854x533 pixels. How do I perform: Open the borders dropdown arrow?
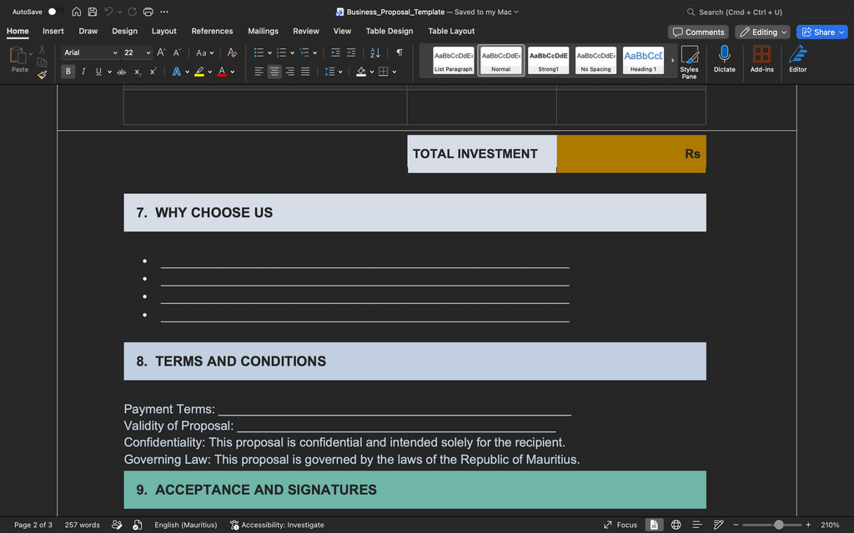point(394,72)
